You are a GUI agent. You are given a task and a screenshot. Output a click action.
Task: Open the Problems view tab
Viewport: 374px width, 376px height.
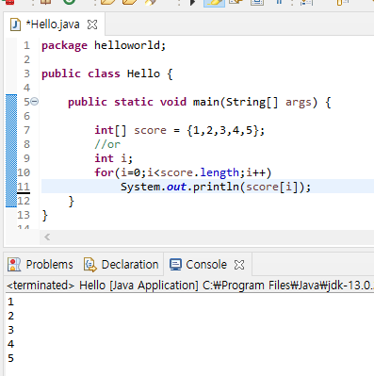coord(41,265)
